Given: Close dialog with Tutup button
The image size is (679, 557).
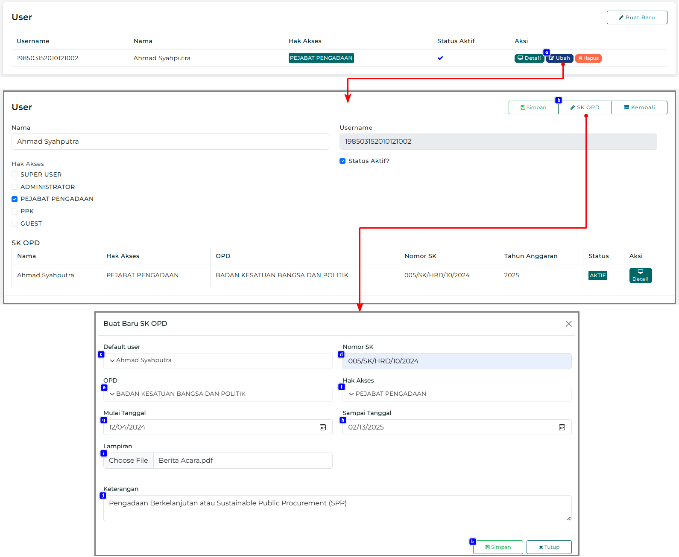Looking at the screenshot, I should point(549,547).
